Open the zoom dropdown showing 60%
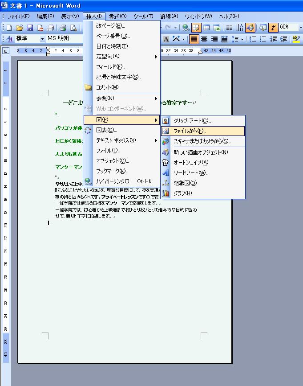 click(x=300, y=27)
